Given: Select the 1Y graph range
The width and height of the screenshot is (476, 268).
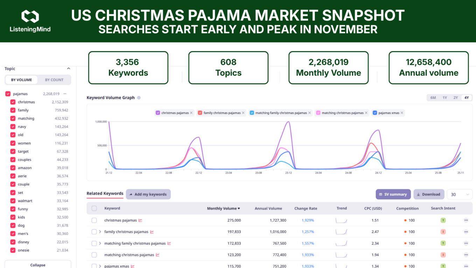Looking at the screenshot, I should coord(444,98).
